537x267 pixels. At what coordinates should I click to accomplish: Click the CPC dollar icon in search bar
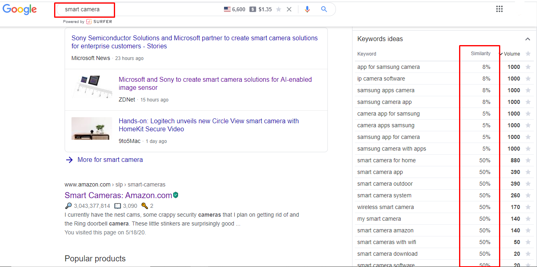coord(253,9)
